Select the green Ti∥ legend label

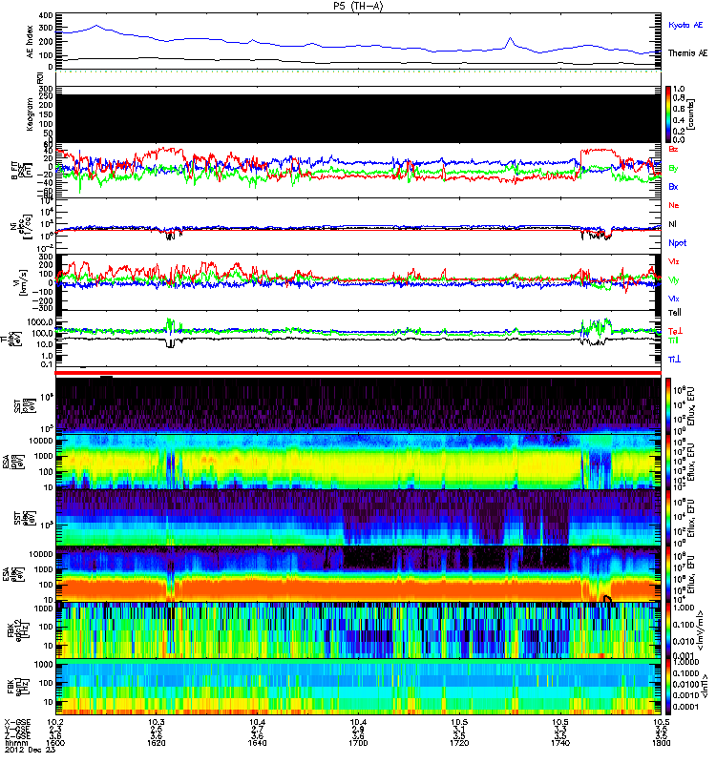click(x=673, y=340)
